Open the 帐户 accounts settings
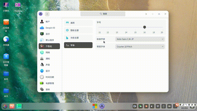Screen dimensions: 197x111 pyautogui.click(x=49, y=22)
